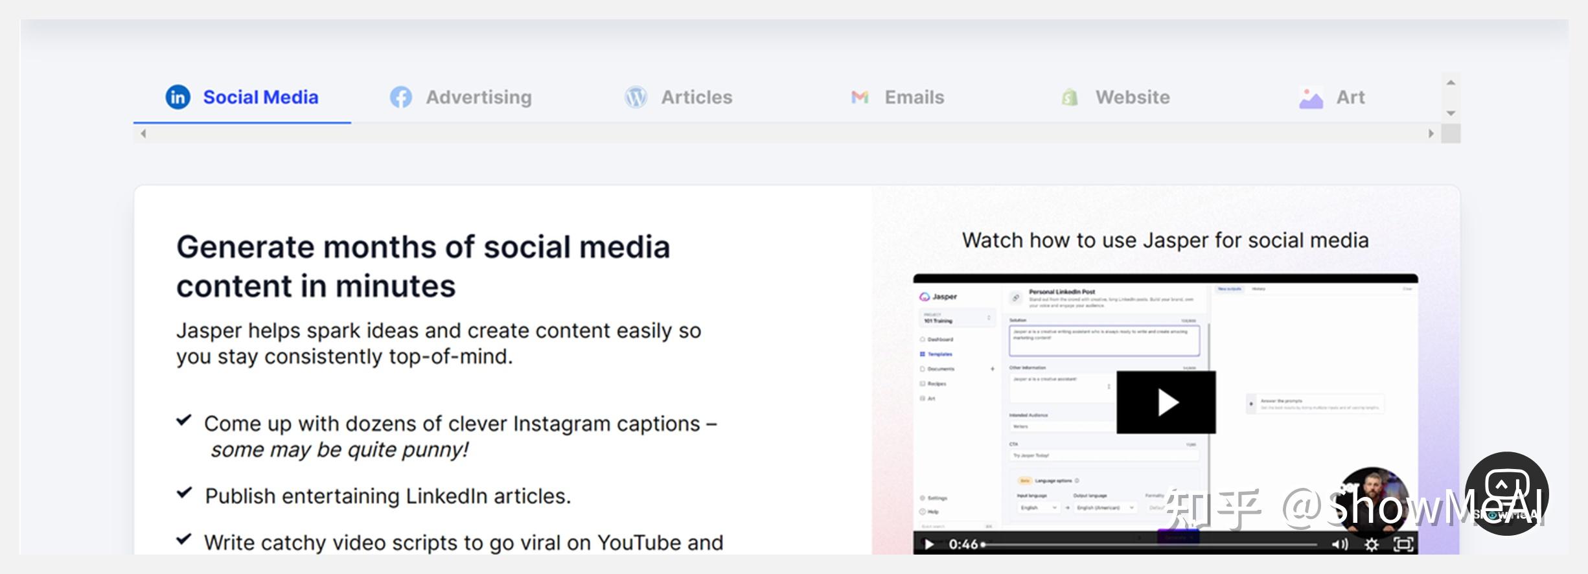Show the Website tab

coord(1115,97)
